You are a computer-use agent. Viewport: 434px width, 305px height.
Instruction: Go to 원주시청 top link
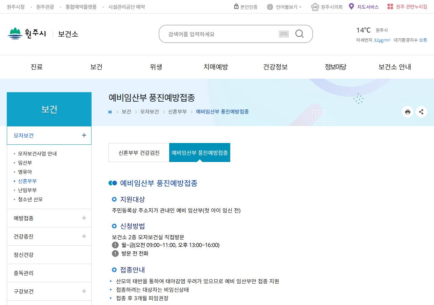(16, 7)
